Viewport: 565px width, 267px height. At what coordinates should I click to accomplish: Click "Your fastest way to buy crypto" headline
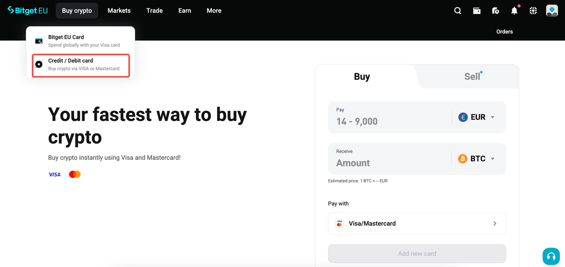point(147,126)
